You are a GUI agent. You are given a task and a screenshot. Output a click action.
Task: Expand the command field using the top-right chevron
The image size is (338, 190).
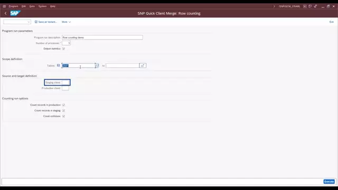pos(274,6)
